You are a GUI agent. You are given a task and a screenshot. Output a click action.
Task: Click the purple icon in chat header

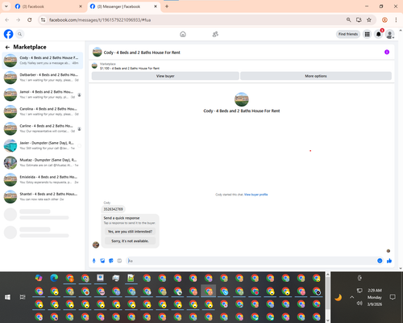(x=387, y=52)
